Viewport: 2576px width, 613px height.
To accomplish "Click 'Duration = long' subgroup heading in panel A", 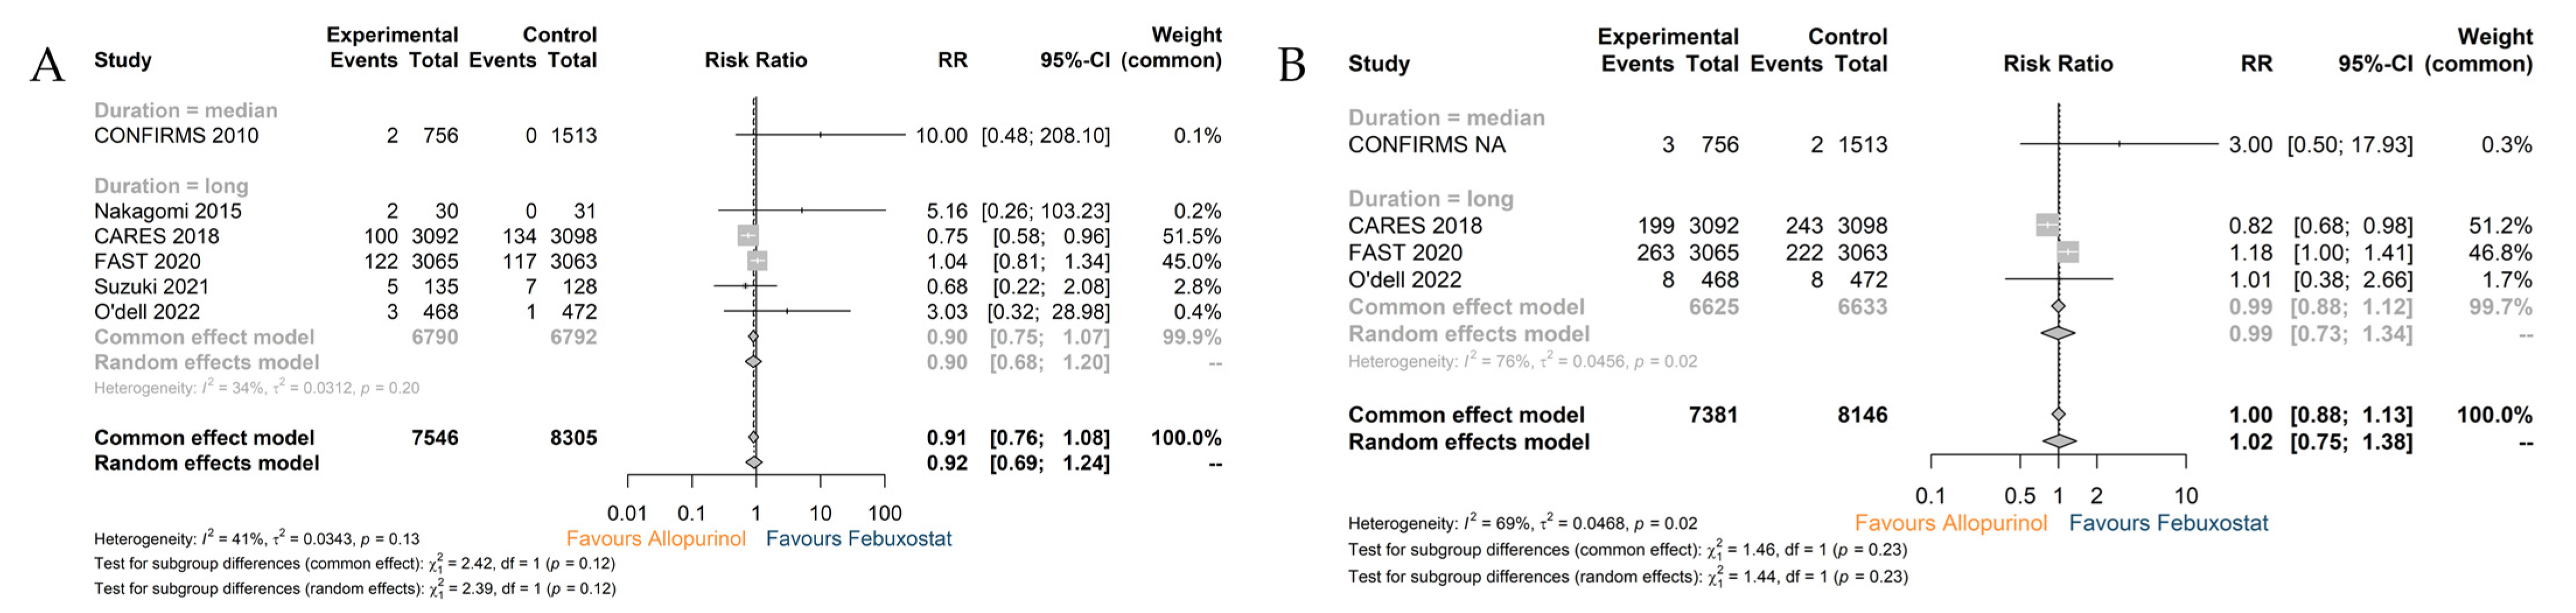I will click(171, 186).
